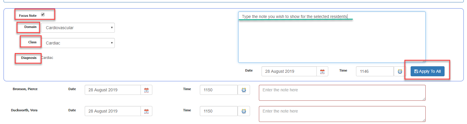The width and height of the screenshot is (467, 124).
Task: Click Duckworth, Vera date field
Action: click(112, 111)
